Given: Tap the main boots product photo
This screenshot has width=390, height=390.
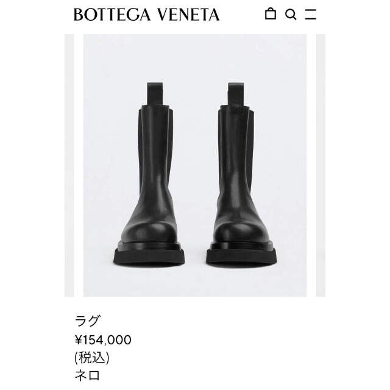Looking at the screenshot, I should click(x=195, y=165).
